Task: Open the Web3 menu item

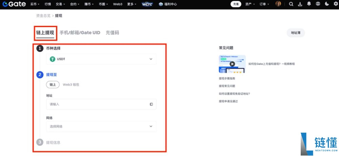Action: click(x=118, y=4)
